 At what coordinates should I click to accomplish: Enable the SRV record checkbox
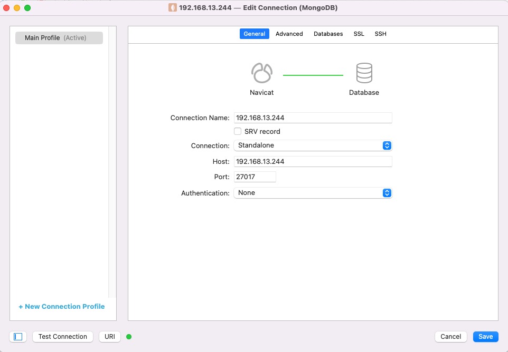tap(238, 131)
